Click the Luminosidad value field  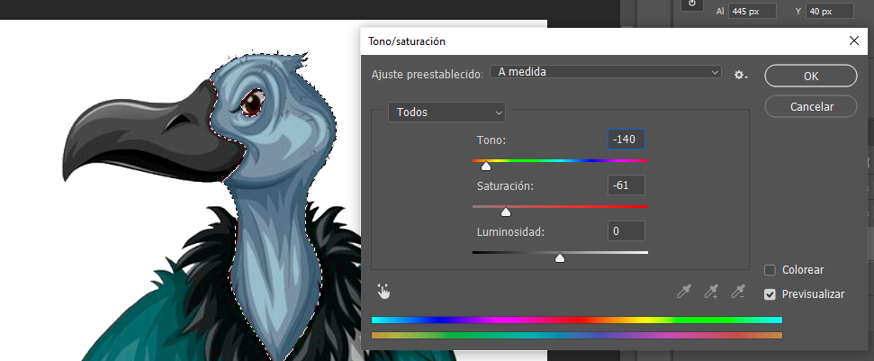coord(626,231)
